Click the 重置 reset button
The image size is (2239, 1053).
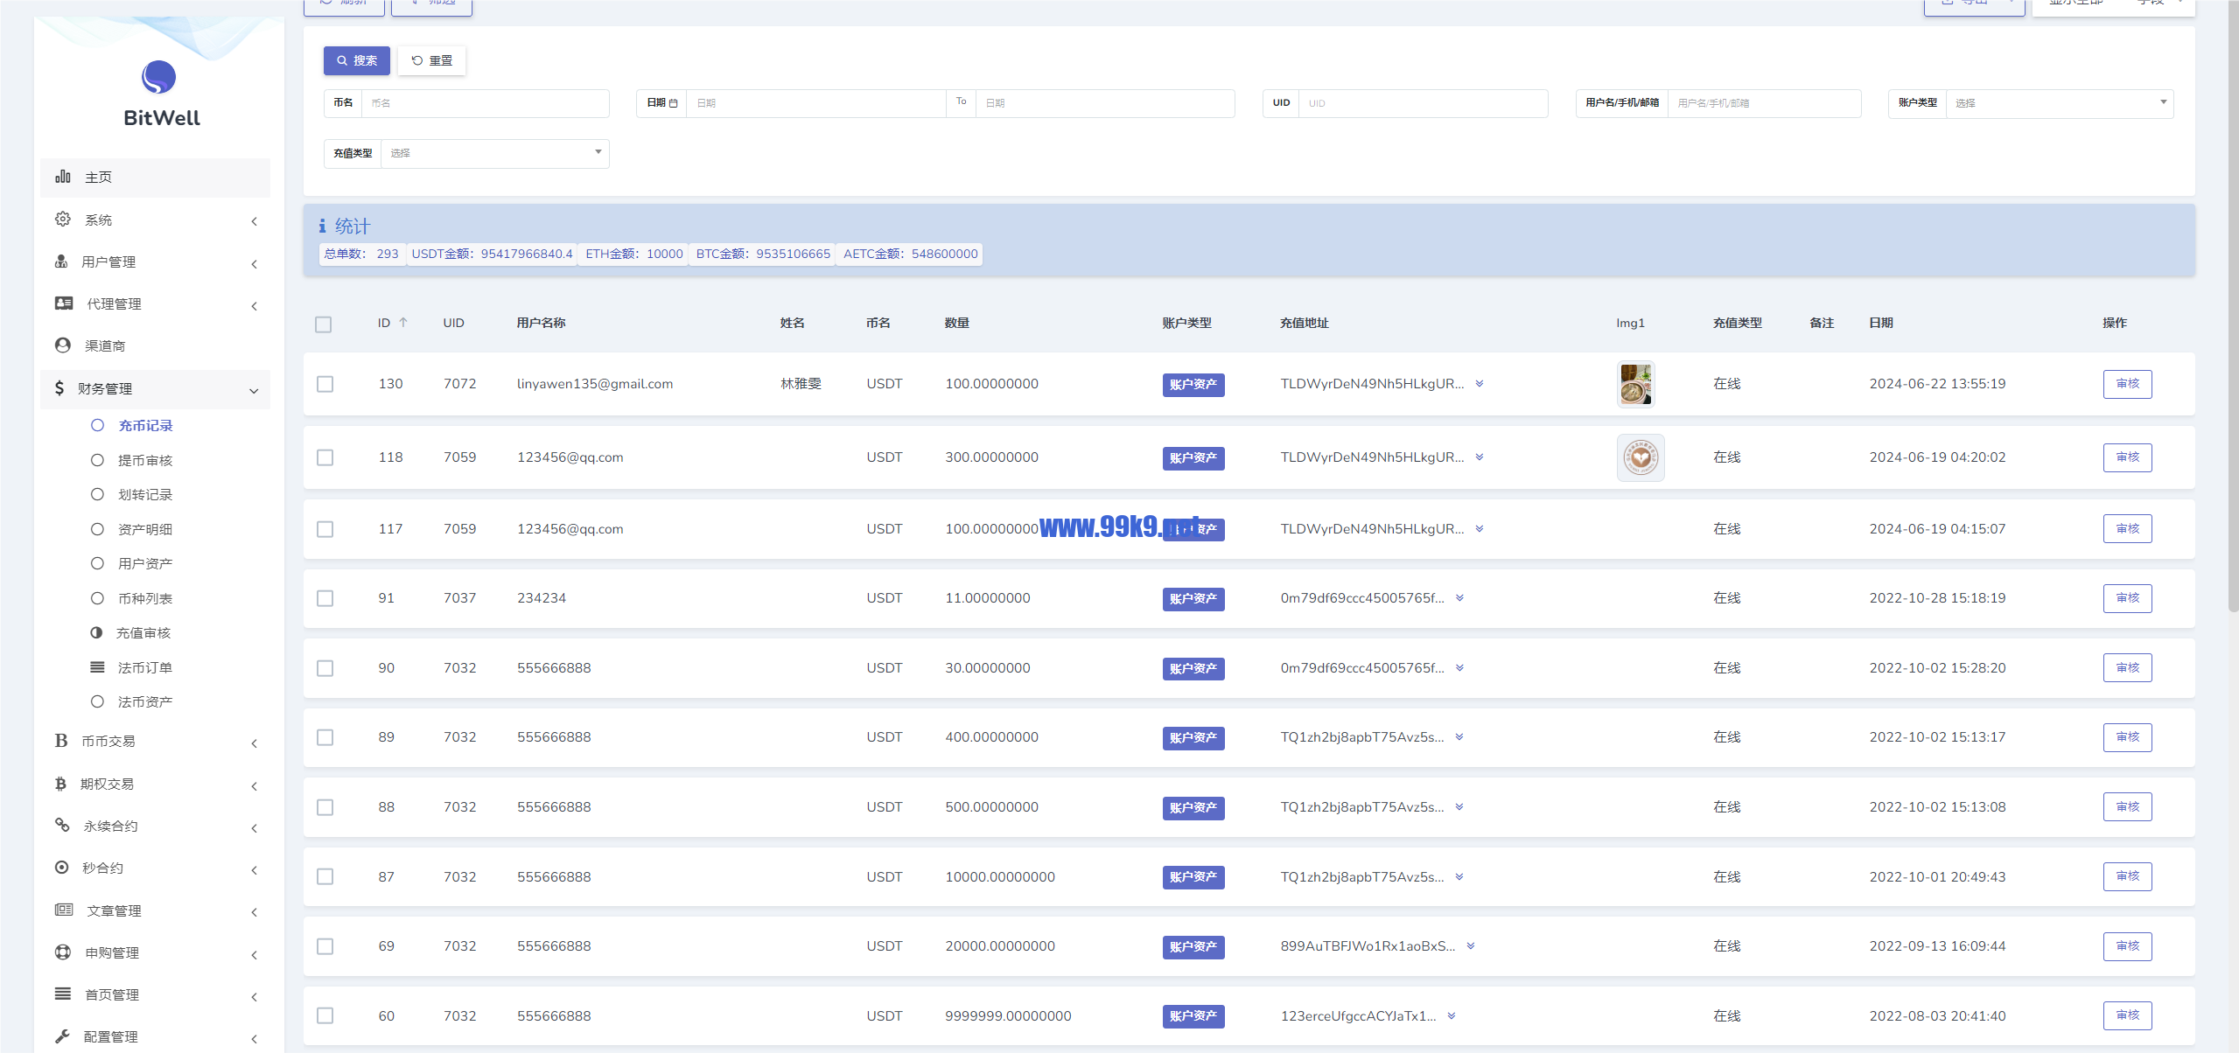[432, 60]
